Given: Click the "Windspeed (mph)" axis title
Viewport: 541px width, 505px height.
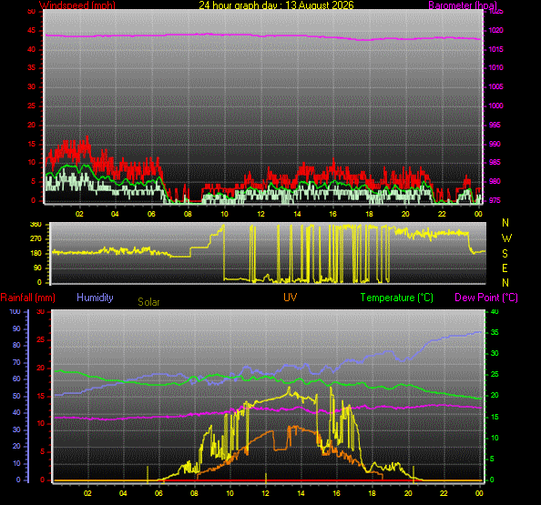Looking at the screenshot, I should tap(77, 5).
